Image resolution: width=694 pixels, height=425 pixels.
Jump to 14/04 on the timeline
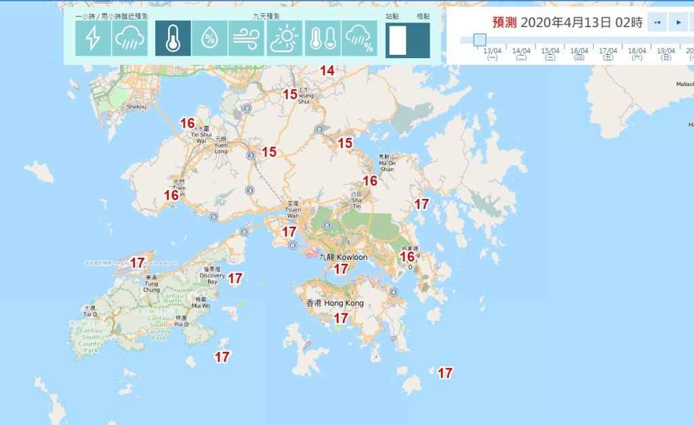[520, 53]
